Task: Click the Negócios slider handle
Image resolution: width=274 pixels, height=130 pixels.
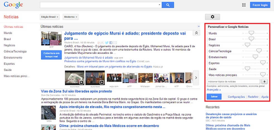Action: pyautogui.click(x=247, y=45)
